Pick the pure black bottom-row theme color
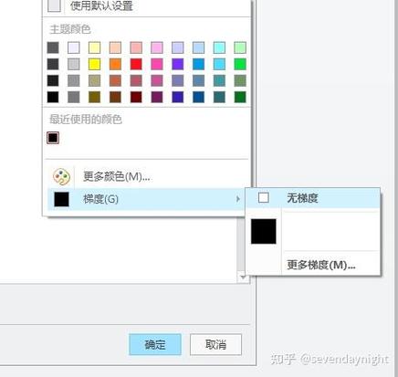Image resolution: width=398 pixels, height=377 pixels. pos(53,97)
